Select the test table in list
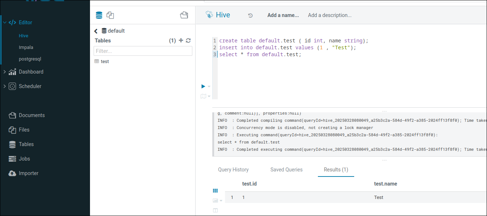The width and height of the screenshot is (487, 216). 105,62
